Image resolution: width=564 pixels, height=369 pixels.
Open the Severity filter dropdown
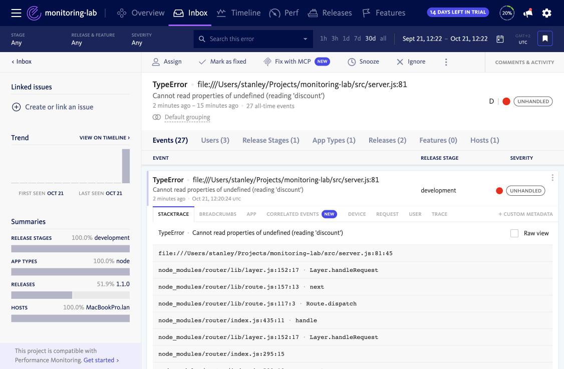(x=141, y=39)
